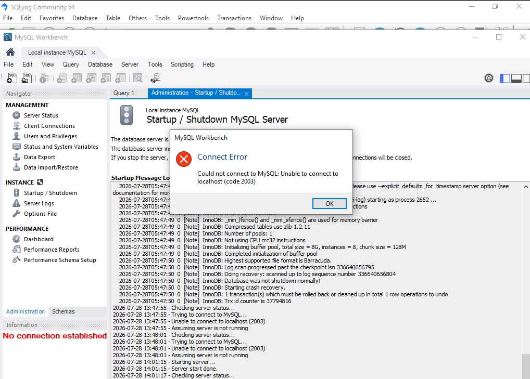Open Performance Reports

coord(52,250)
